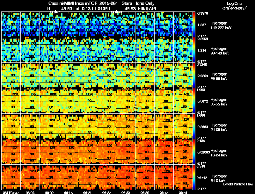255x194 pixels.
Task: Select the "Hydrogen 90-149 keV" row label
Action: click(x=220, y=51)
